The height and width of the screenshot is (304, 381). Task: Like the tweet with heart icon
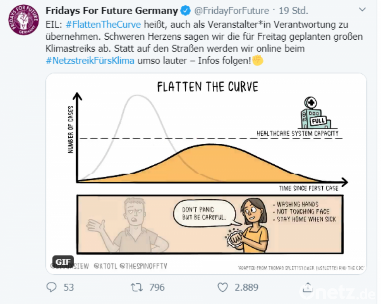(x=223, y=287)
